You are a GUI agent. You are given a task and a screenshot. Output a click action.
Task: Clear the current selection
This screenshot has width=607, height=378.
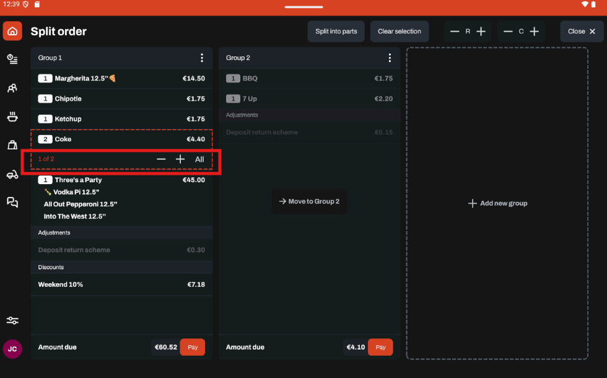pos(400,32)
